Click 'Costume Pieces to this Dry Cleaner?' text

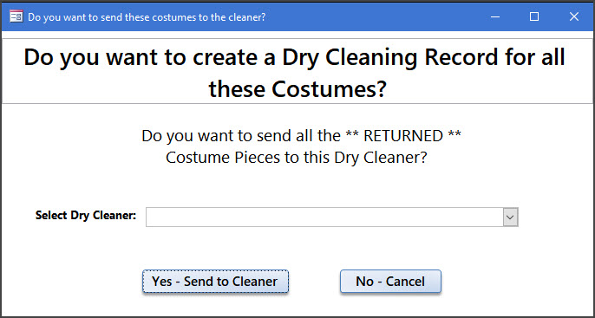[x=297, y=158]
